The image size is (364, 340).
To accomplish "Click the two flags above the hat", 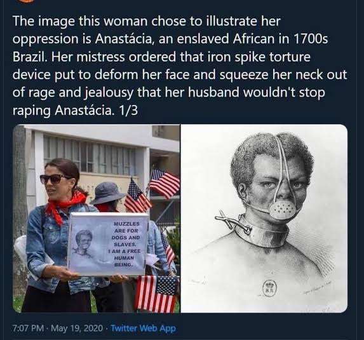I will coord(152,190).
